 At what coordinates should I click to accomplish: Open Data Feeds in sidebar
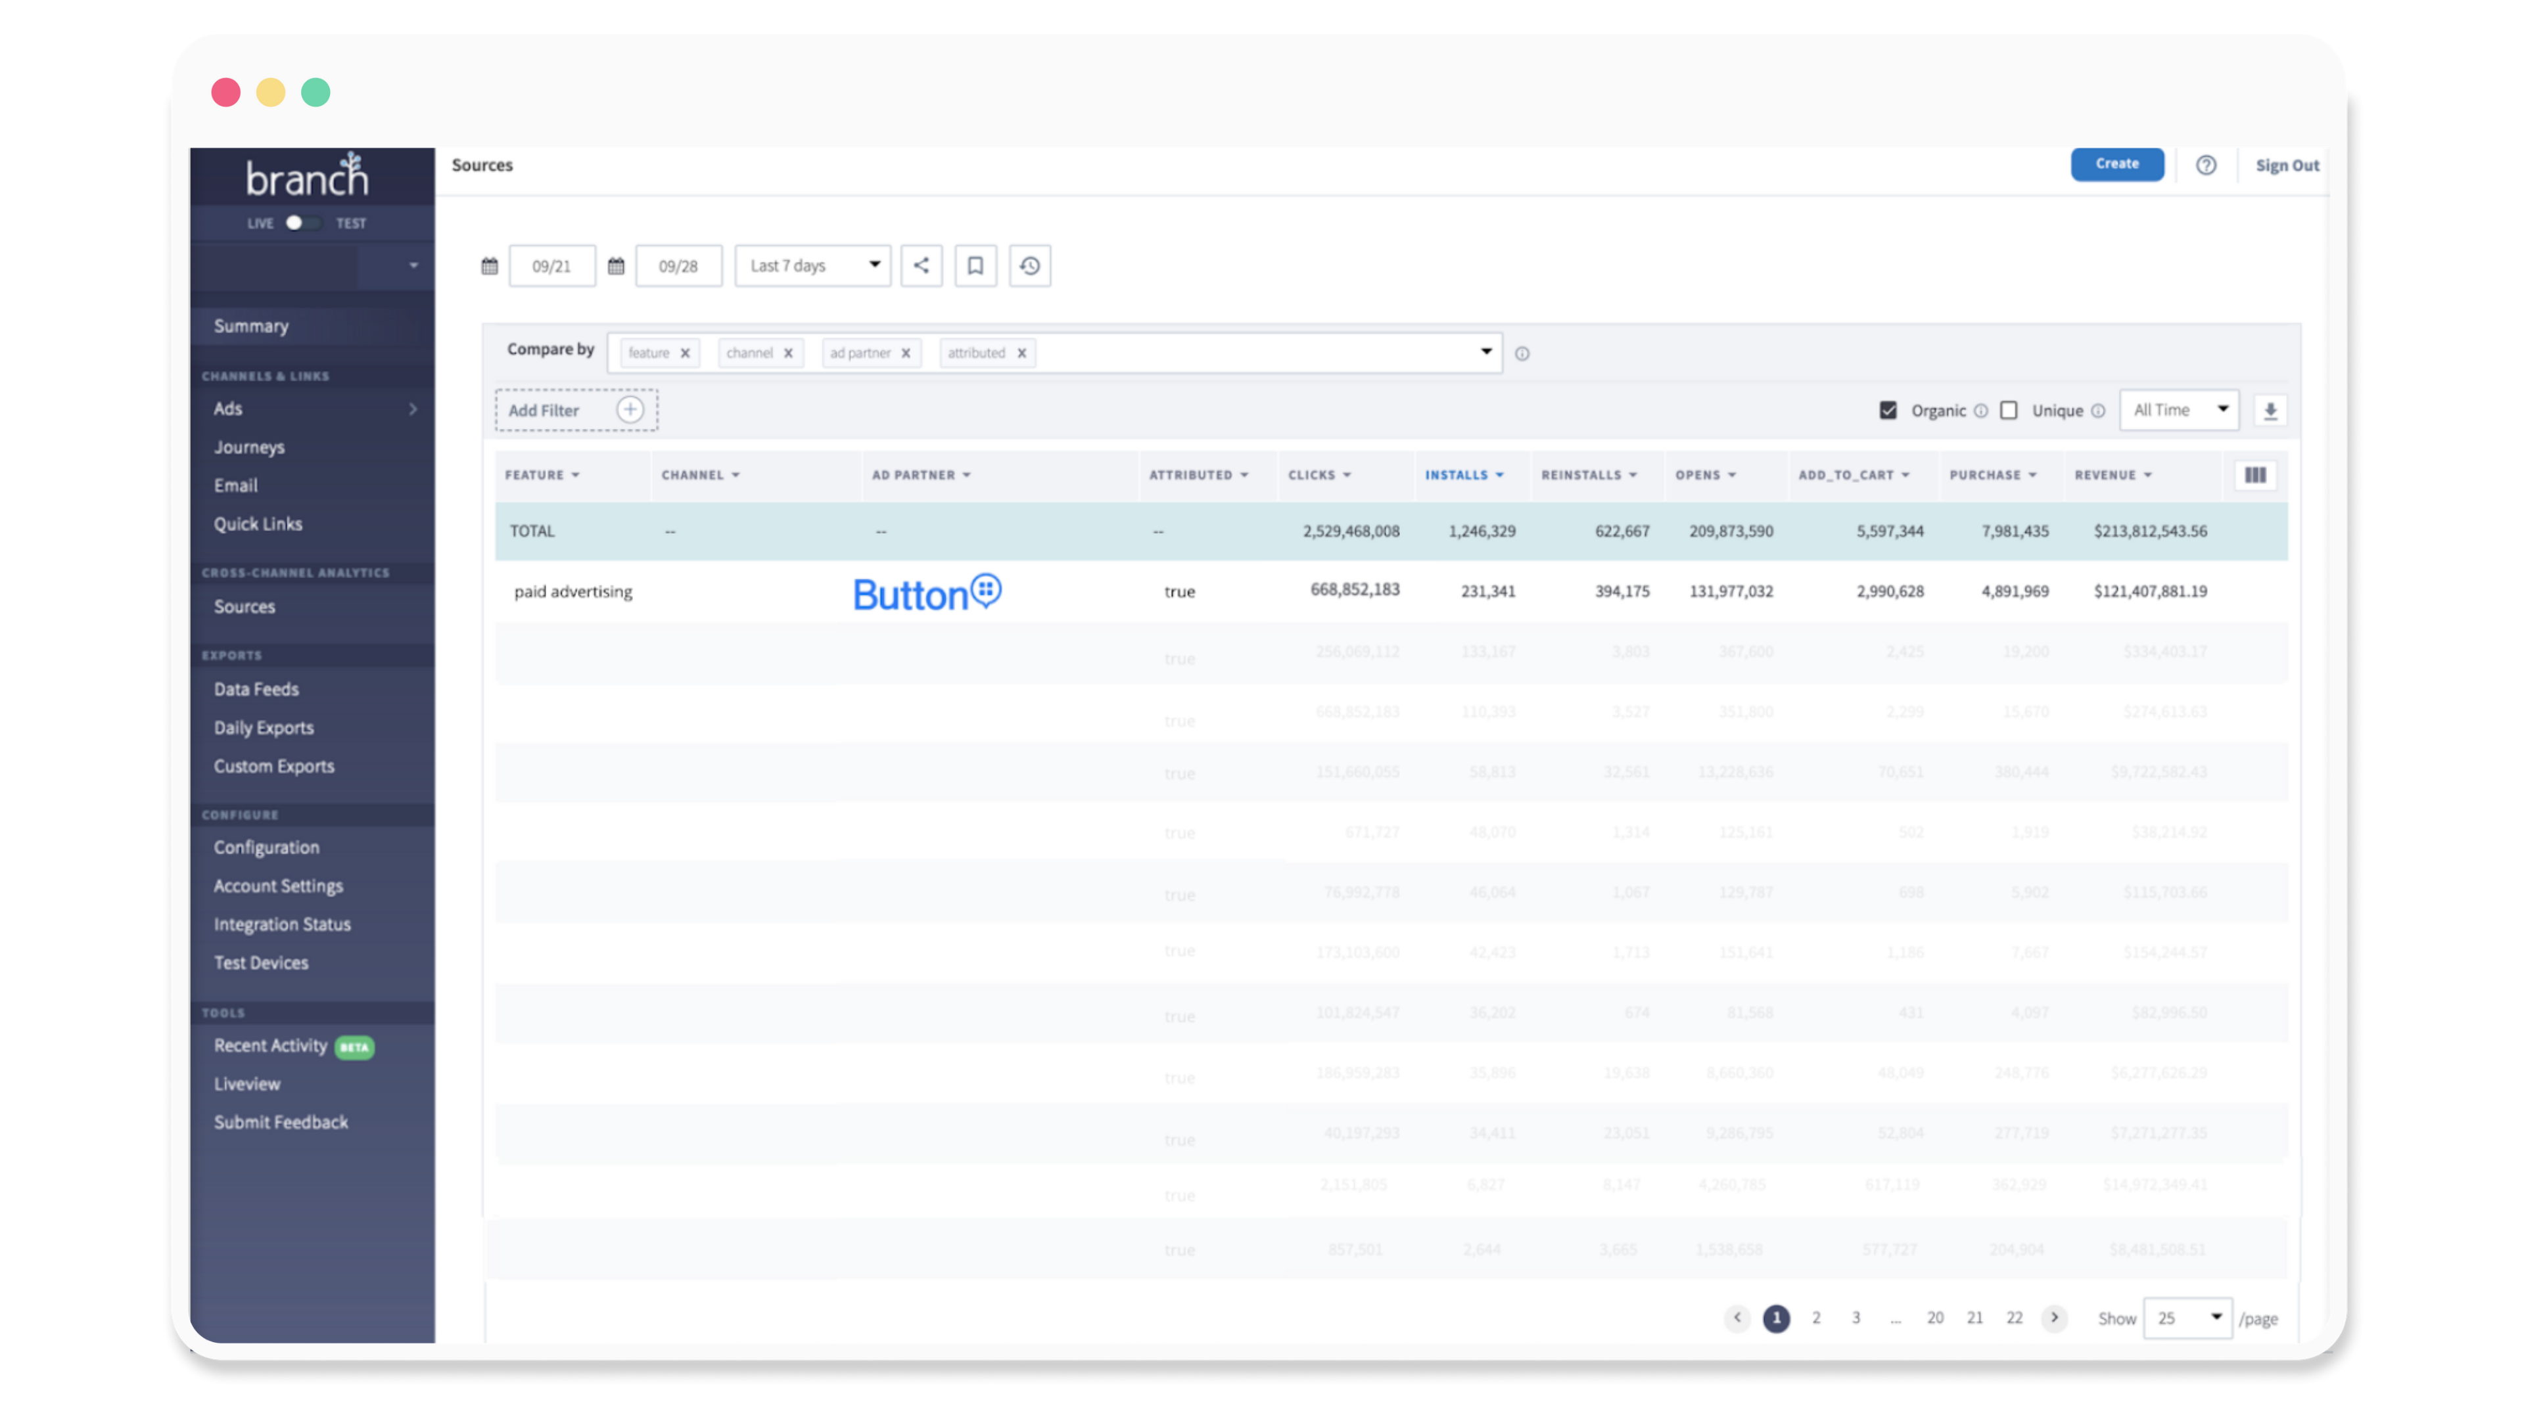(x=256, y=688)
